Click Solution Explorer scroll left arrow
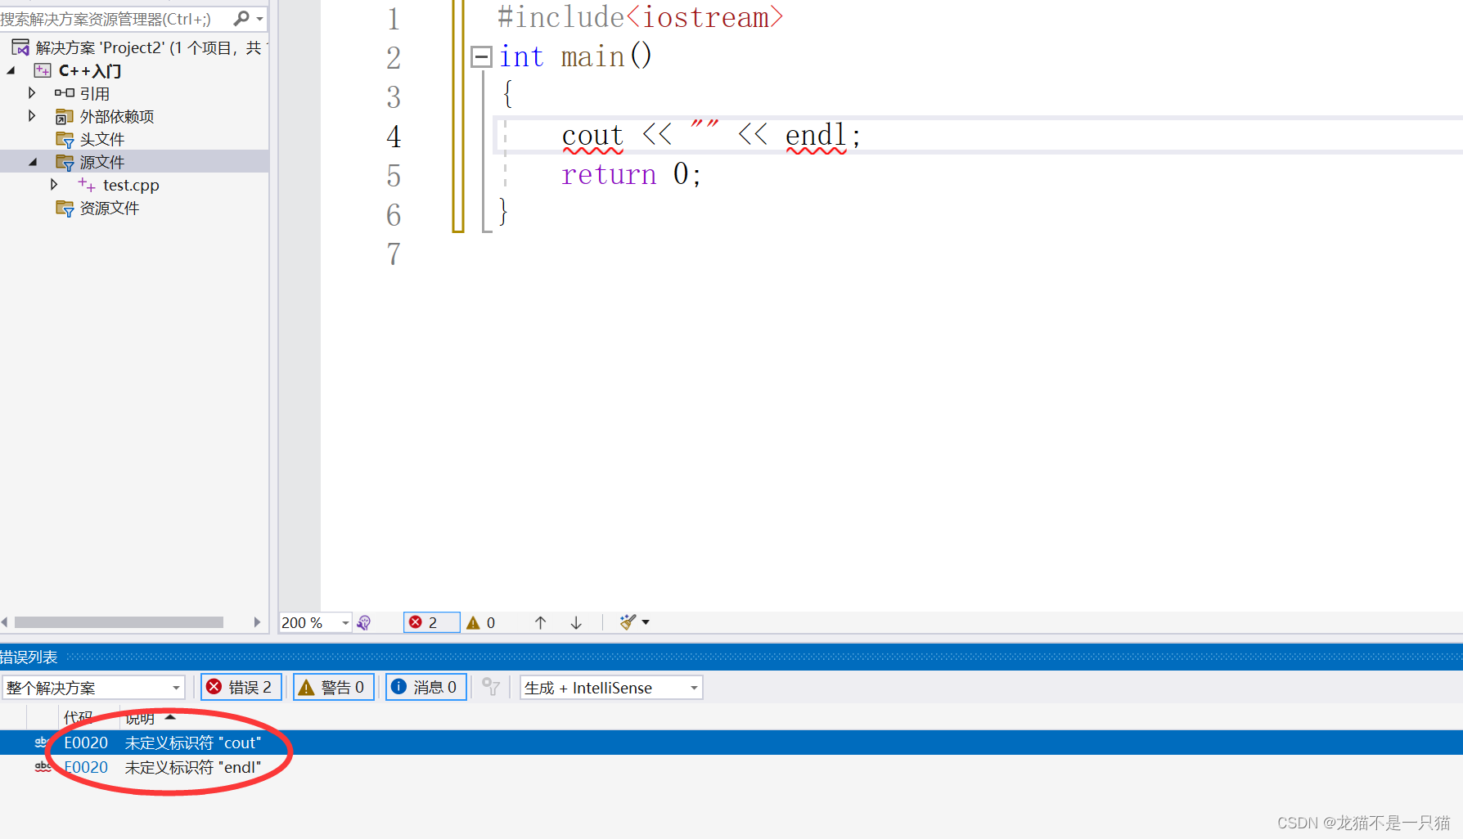The width and height of the screenshot is (1463, 839). pyautogui.click(x=5, y=622)
